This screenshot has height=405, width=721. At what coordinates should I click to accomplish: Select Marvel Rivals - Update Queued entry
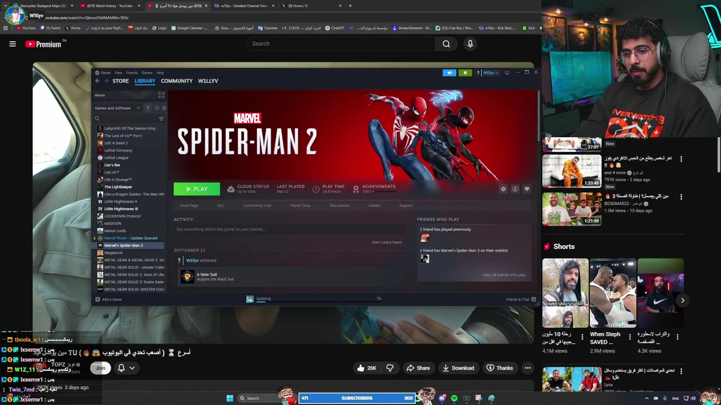click(131, 238)
